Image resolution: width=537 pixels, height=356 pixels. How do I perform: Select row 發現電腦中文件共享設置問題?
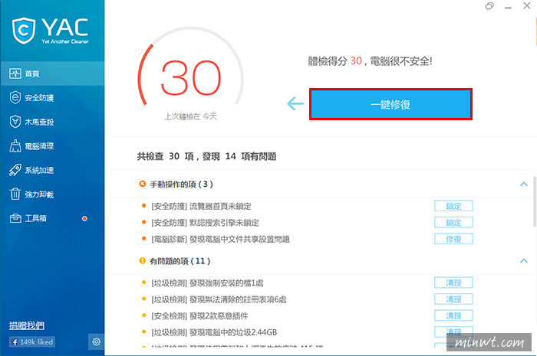click(x=221, y=239)
